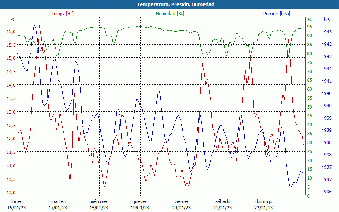
Task: Click the '17/01/23' date label
Action: [x=58, y=208]
